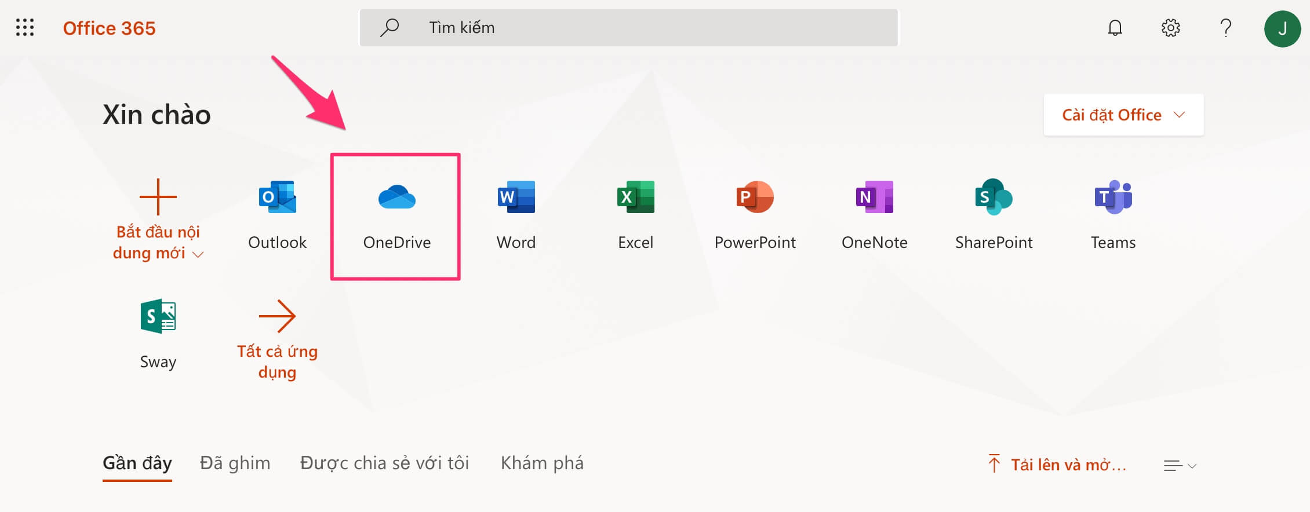Expand the Cài đặt Office dropdown
1310x512 pixels.
1123,115
